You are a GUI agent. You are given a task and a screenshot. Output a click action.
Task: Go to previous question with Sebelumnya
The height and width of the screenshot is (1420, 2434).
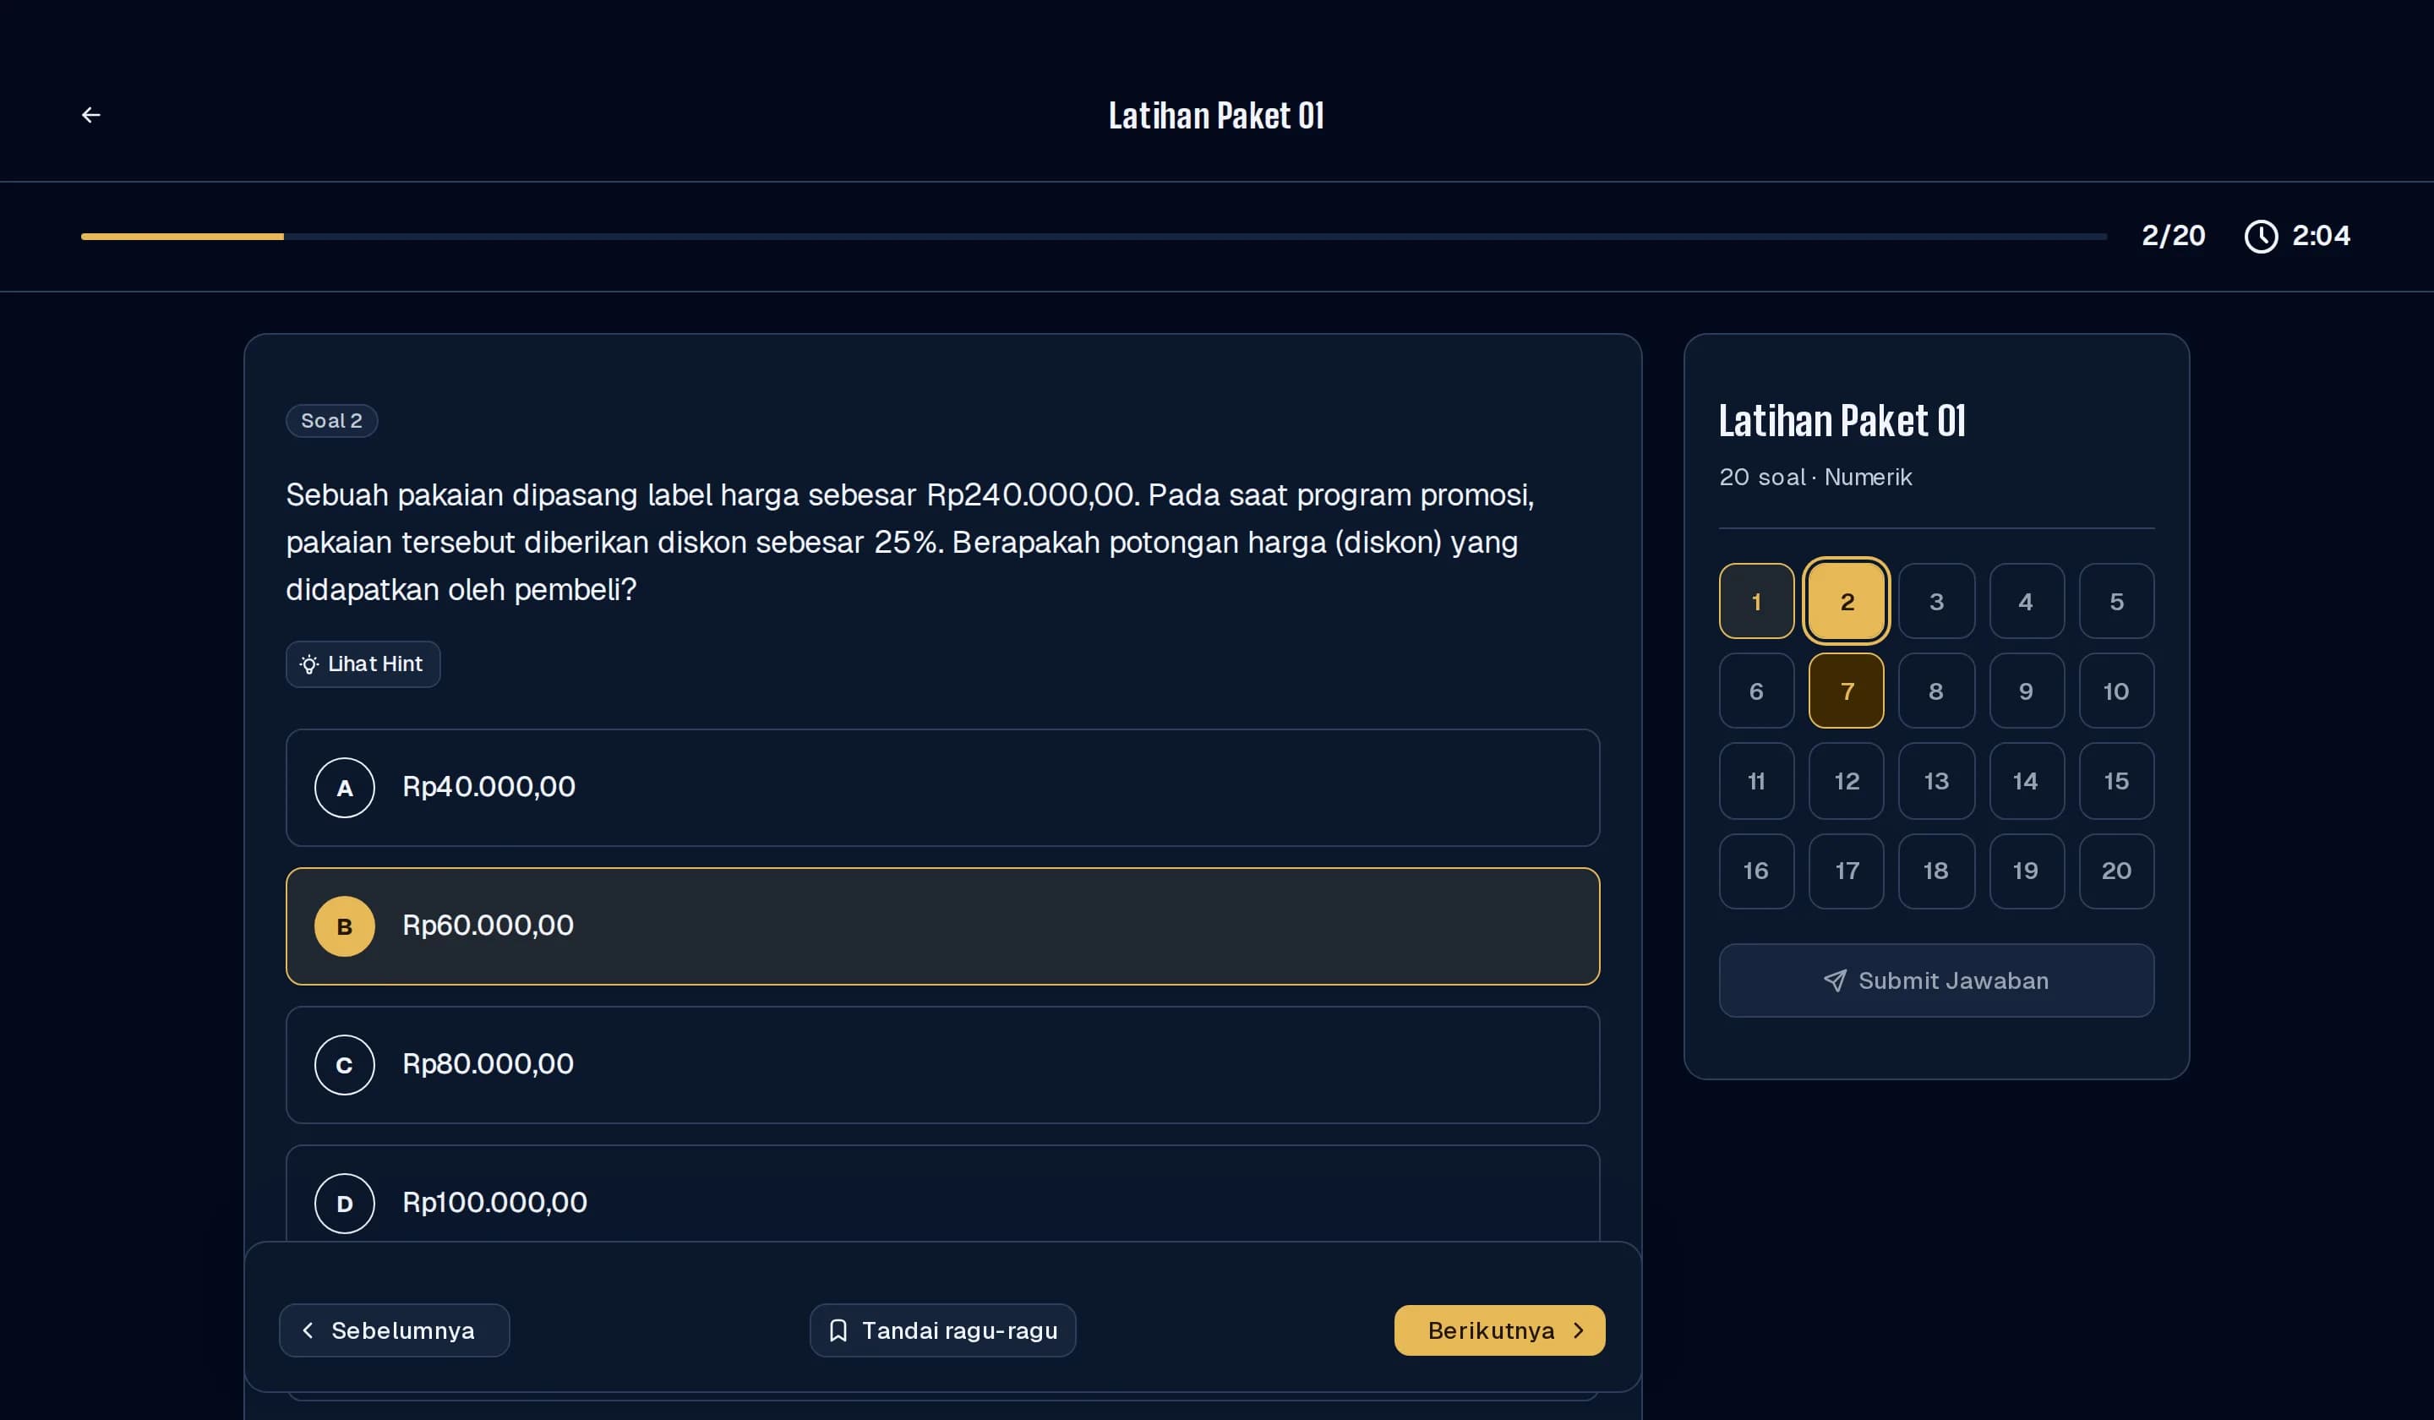394,1330
